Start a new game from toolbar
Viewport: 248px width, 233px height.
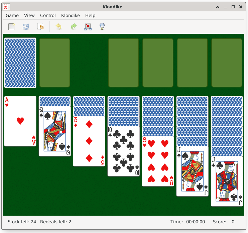tap(12, 27)
